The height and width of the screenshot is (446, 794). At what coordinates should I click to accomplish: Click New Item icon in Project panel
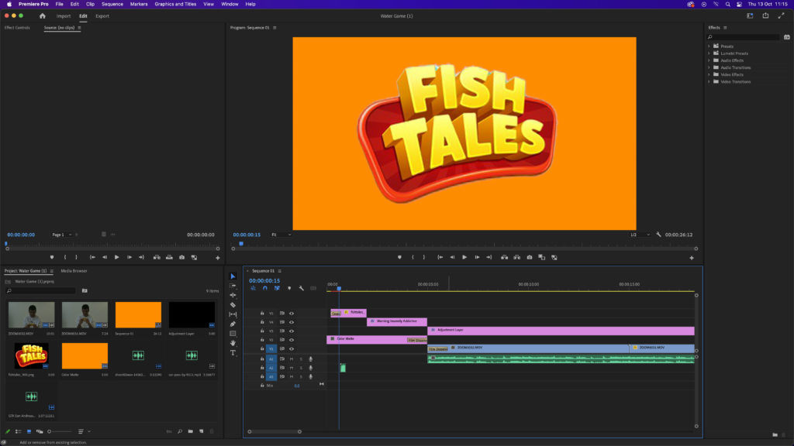click(x=202, y=431)
